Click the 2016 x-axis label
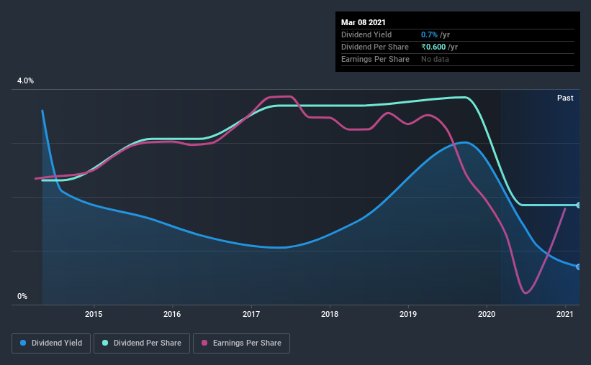The width and height of the screenshot is (591, 365). (172, 314)
